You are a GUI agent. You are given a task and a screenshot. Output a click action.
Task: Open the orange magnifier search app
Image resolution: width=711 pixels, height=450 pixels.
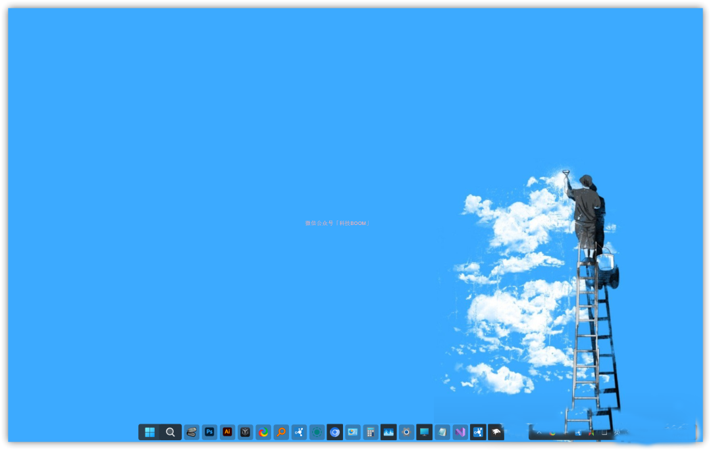tap(281, 432)
